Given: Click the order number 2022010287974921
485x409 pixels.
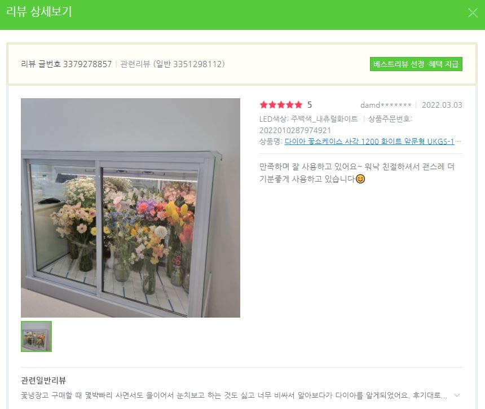Looking at the screenshot, I should pos(295,130).
